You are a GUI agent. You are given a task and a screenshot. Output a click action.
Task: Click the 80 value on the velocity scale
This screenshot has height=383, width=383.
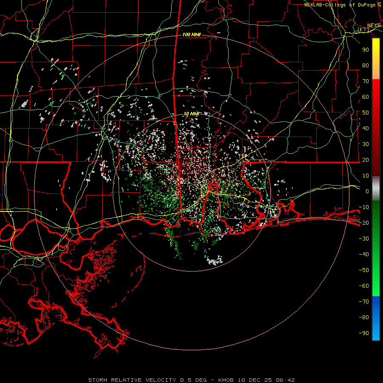tap(366, 66)
